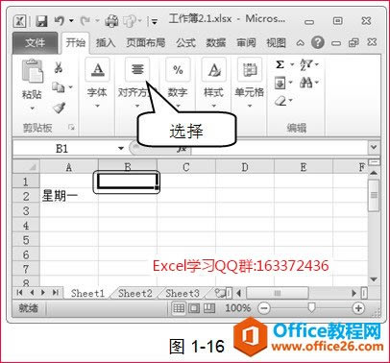Viewport: 390px width, 363px height.
Task: Click the 100% zoom level
Action: (237, 308)
